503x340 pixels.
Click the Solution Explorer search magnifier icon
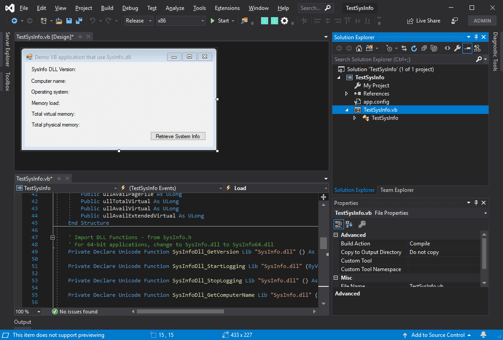[479, 59]
